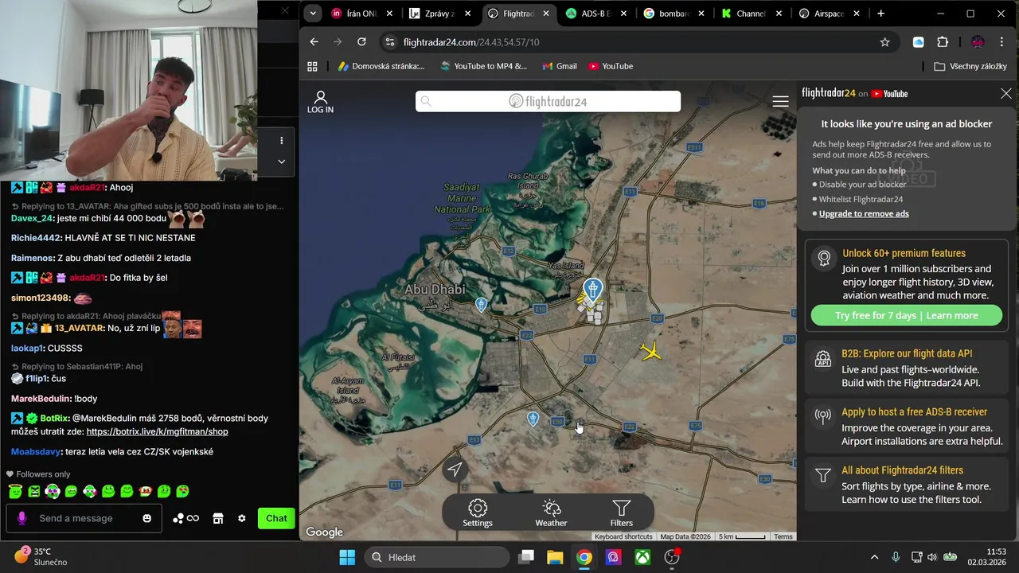
Task: Click the browser address bar URL
Action: [x=471, y=42]
